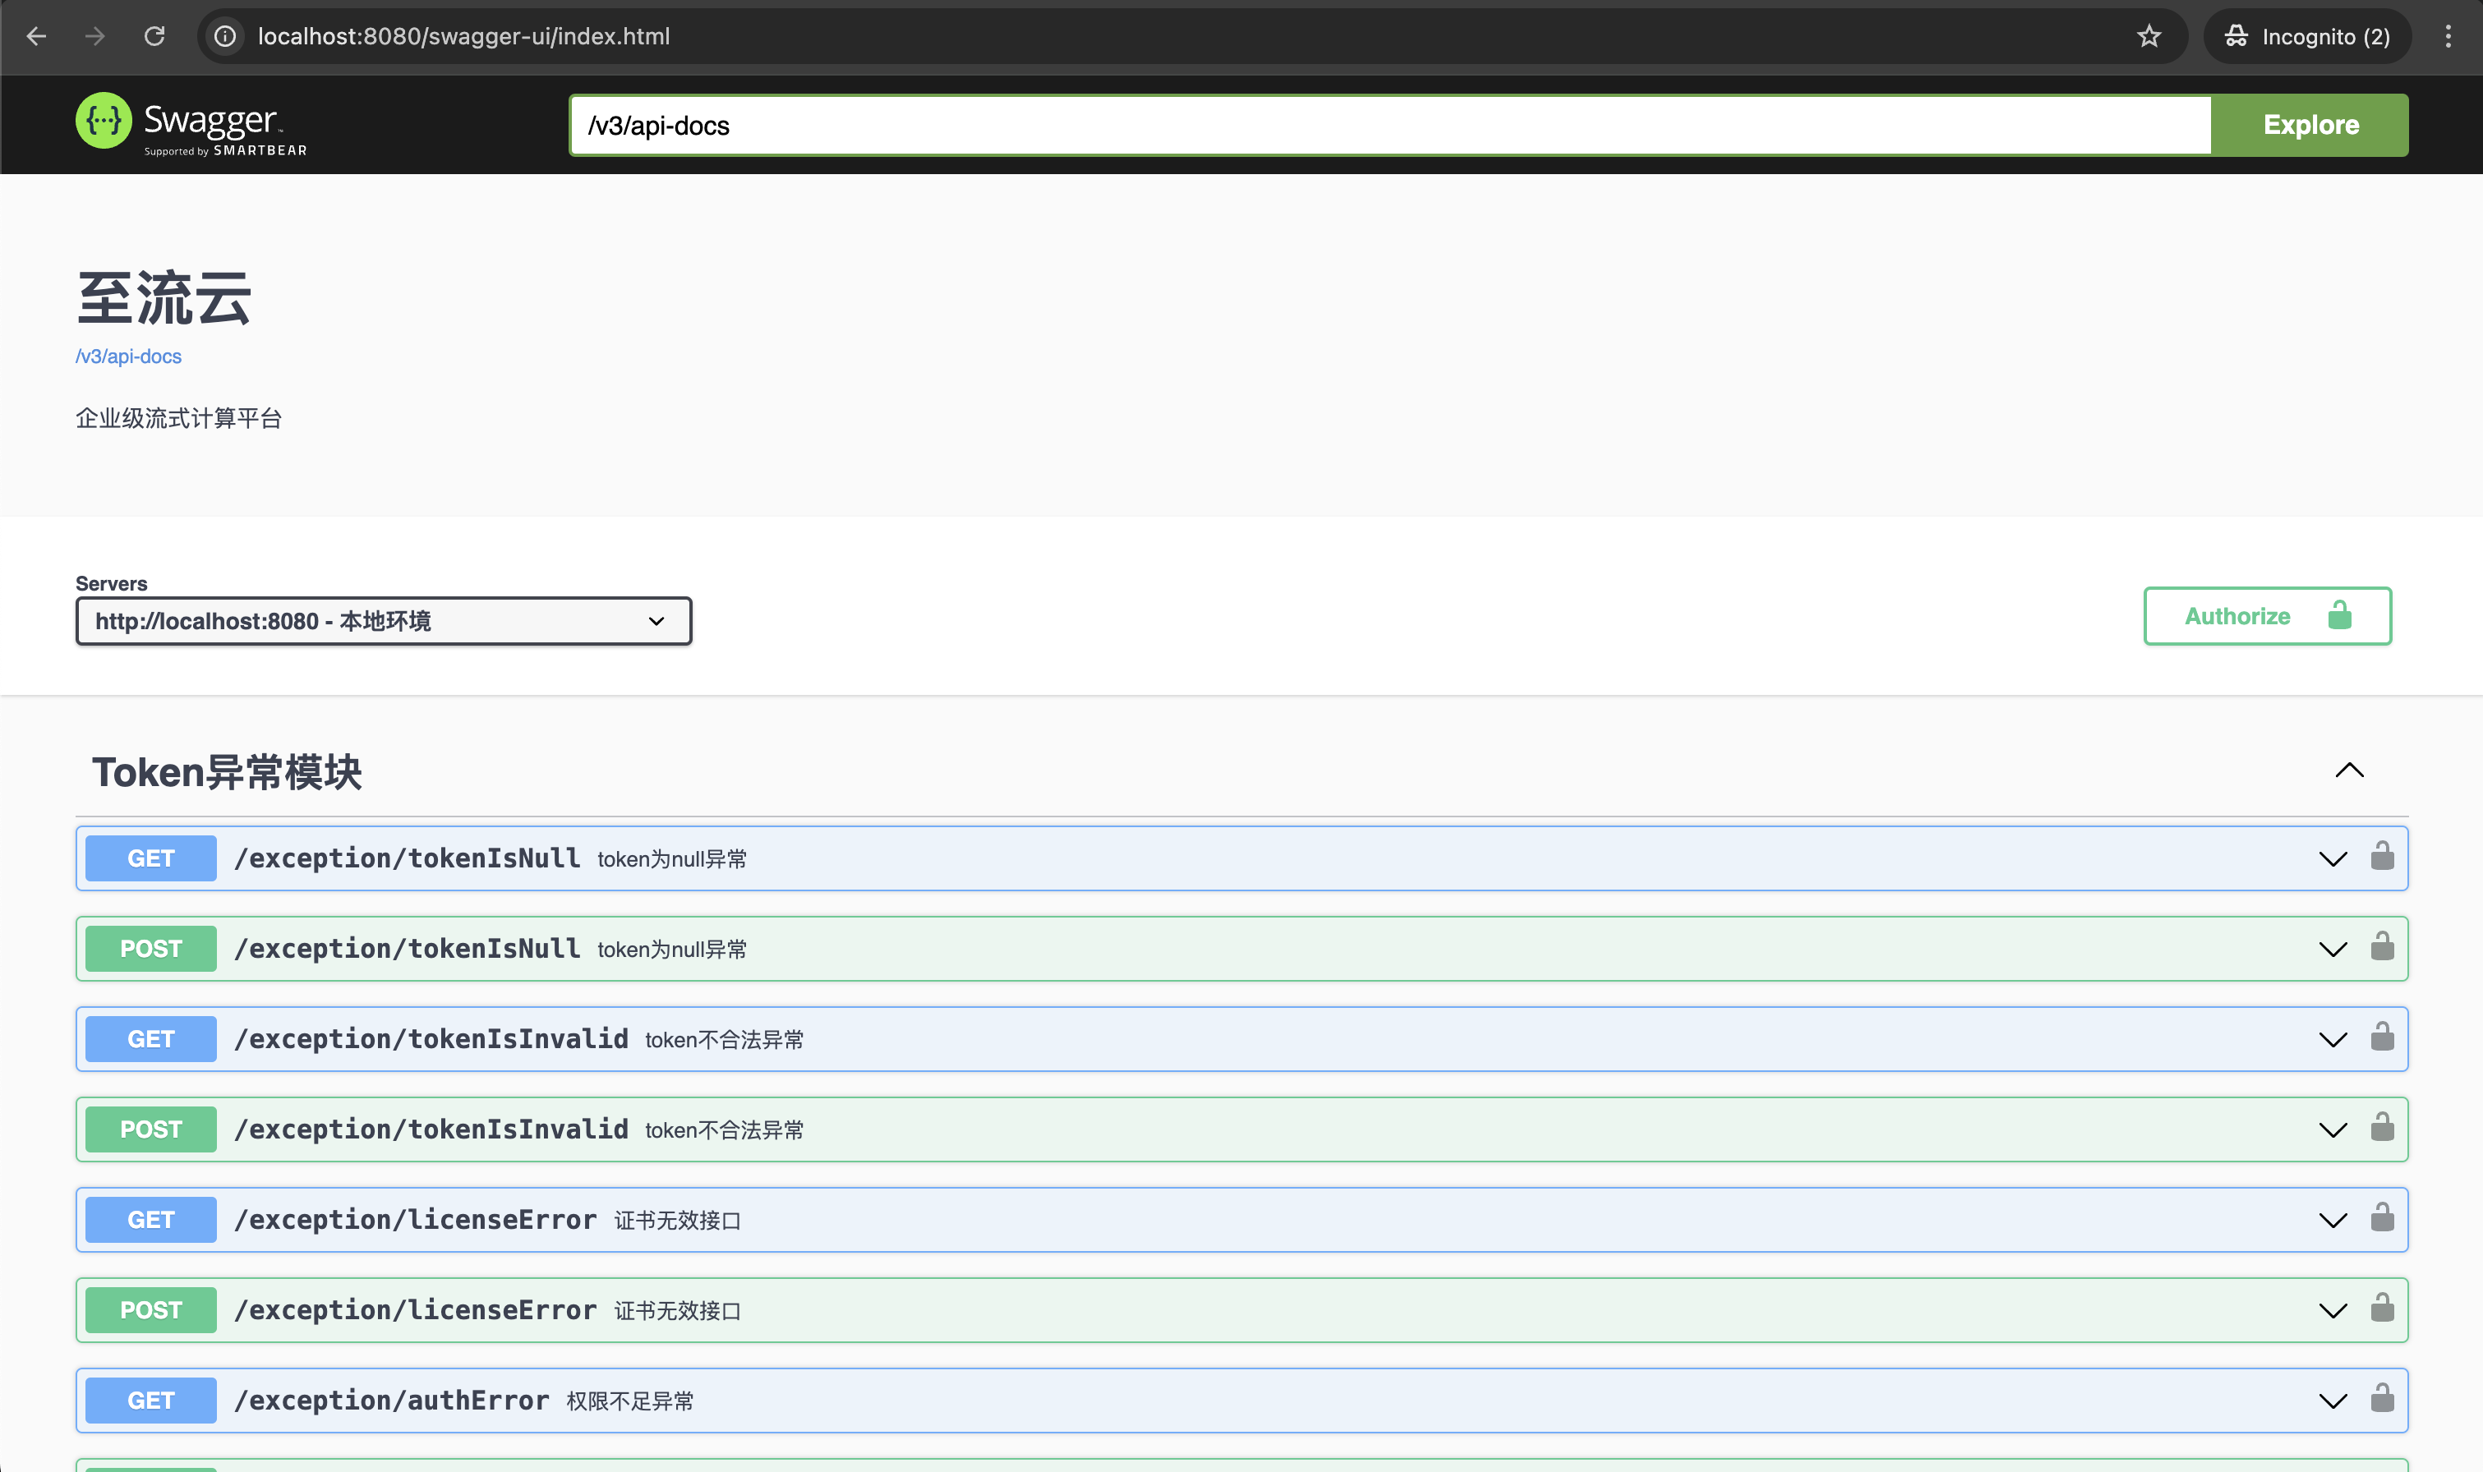Click lock icon on GET tokenIsInvalid row
2483x1472 pixels.
2382,1037
